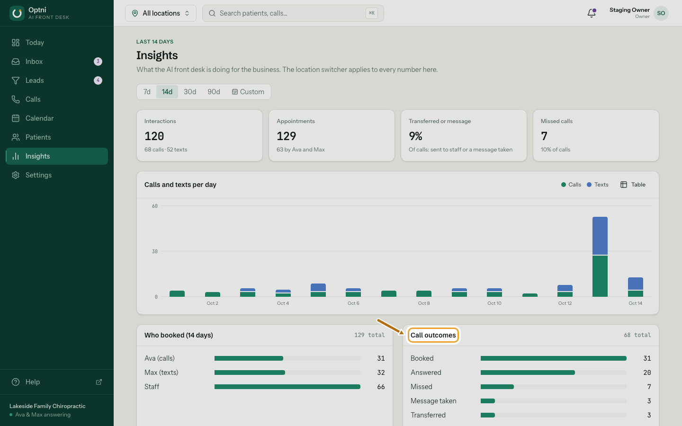The height and width of the screenshot is (426, 682).
Task: Click the Staff row label
Action: tap(152, 387)
